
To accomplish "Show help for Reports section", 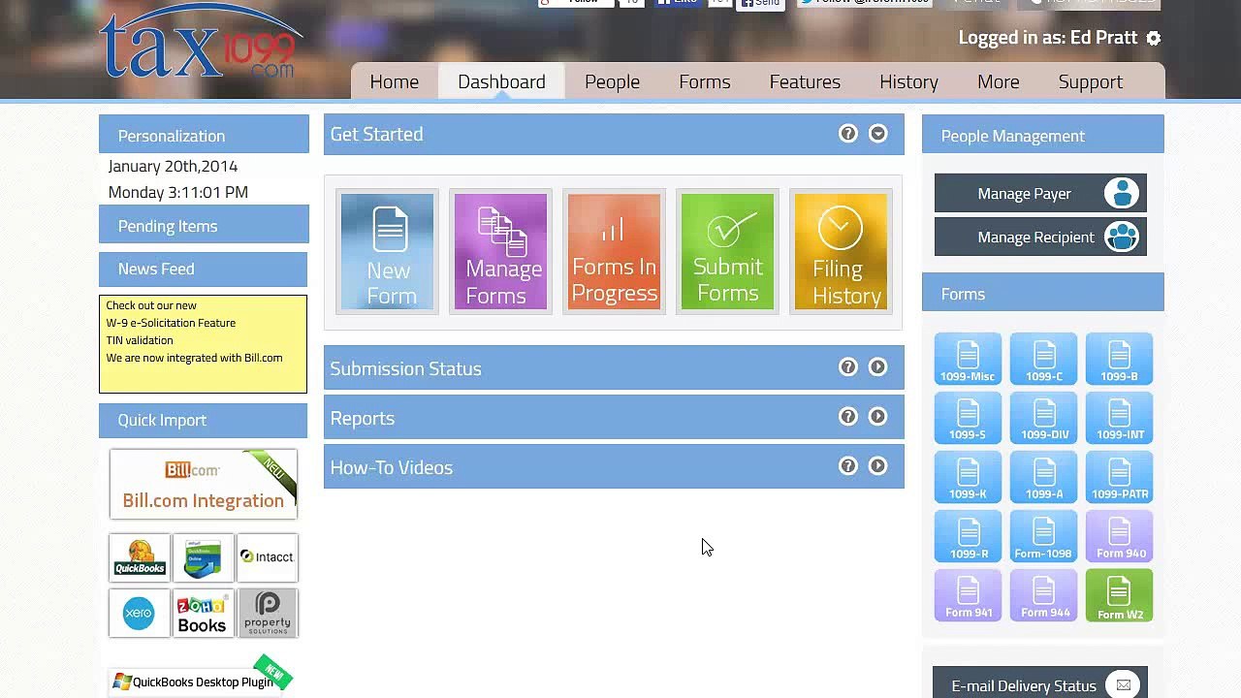I will 848,417.
